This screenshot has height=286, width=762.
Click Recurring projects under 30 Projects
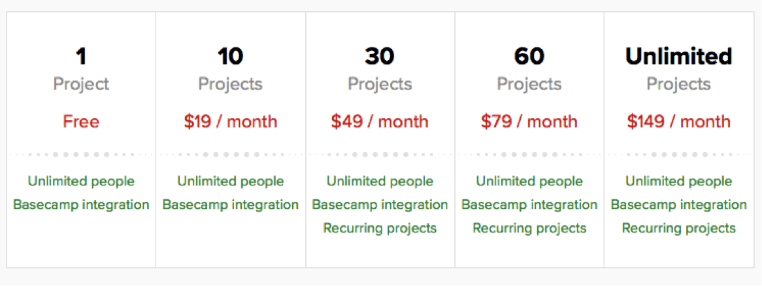380,229
